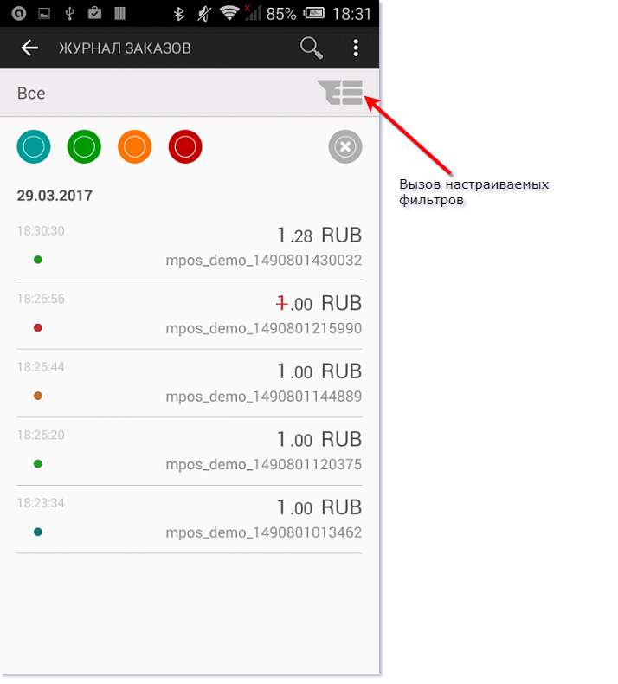Tap the Wi-Fi status bar icon

tap(229, 14)
